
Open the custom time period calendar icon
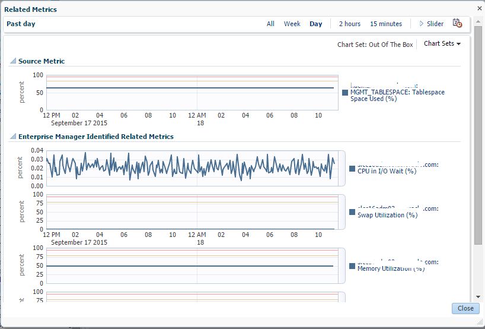457,24
